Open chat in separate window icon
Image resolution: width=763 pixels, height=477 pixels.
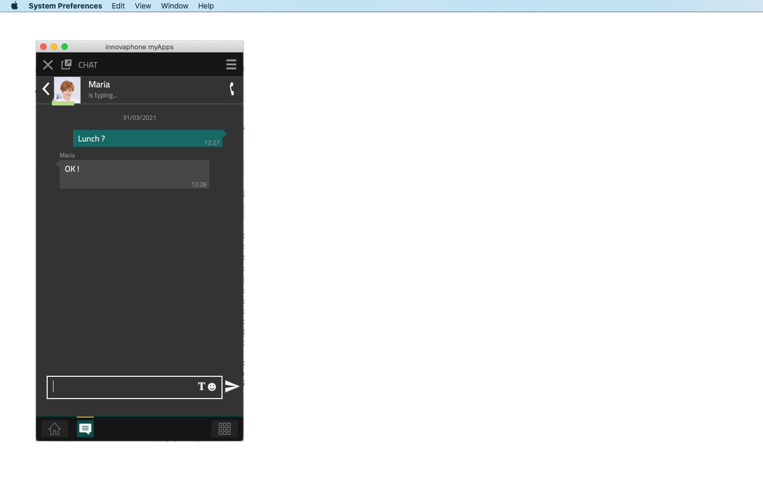click(x=66, y=64)
